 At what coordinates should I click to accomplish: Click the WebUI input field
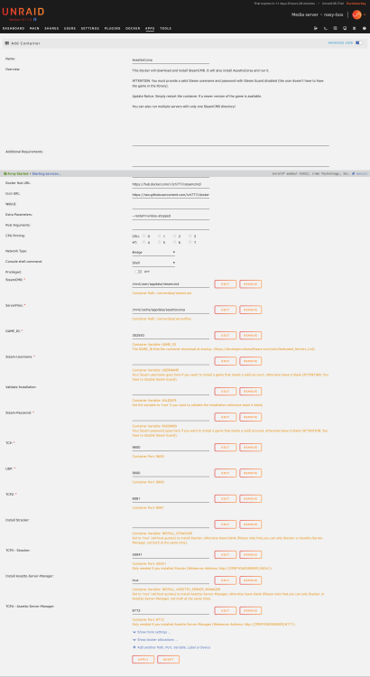click(171, 205)
